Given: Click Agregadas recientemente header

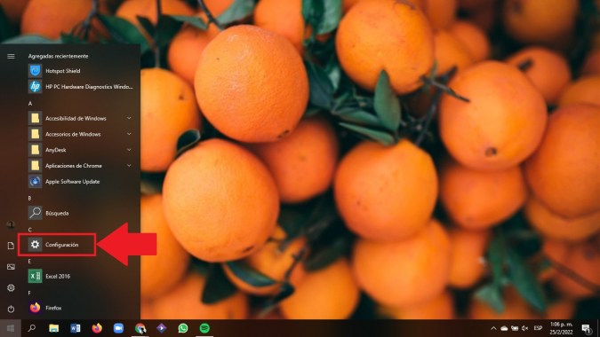Looking at the screenshot, I should (58, 56).
